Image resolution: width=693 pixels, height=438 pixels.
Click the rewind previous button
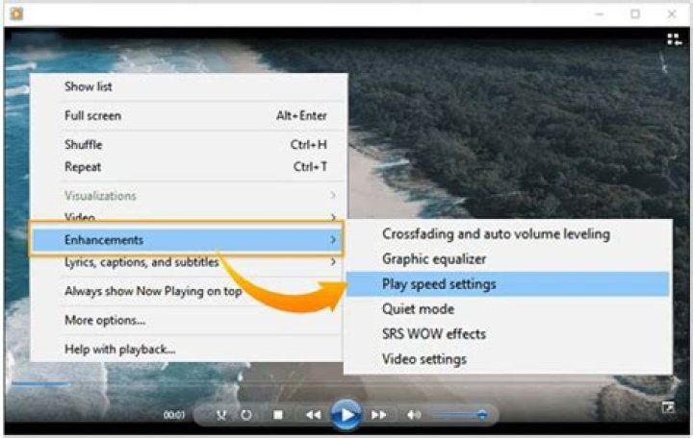pos(314,415)
